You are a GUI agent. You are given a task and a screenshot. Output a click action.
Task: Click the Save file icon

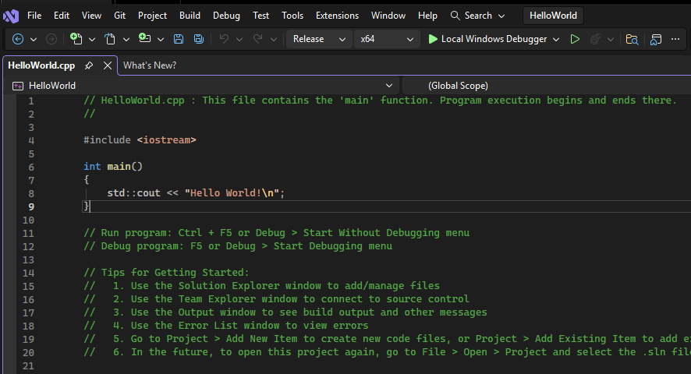click(x=179, y=39)
